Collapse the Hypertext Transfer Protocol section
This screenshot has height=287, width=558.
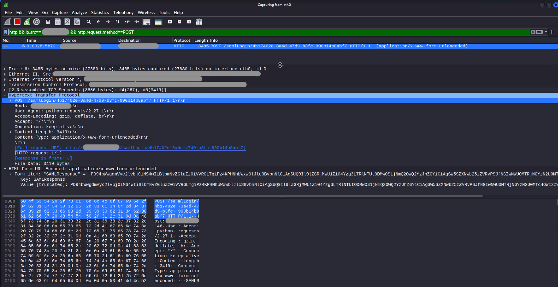[x=5, y=95]
